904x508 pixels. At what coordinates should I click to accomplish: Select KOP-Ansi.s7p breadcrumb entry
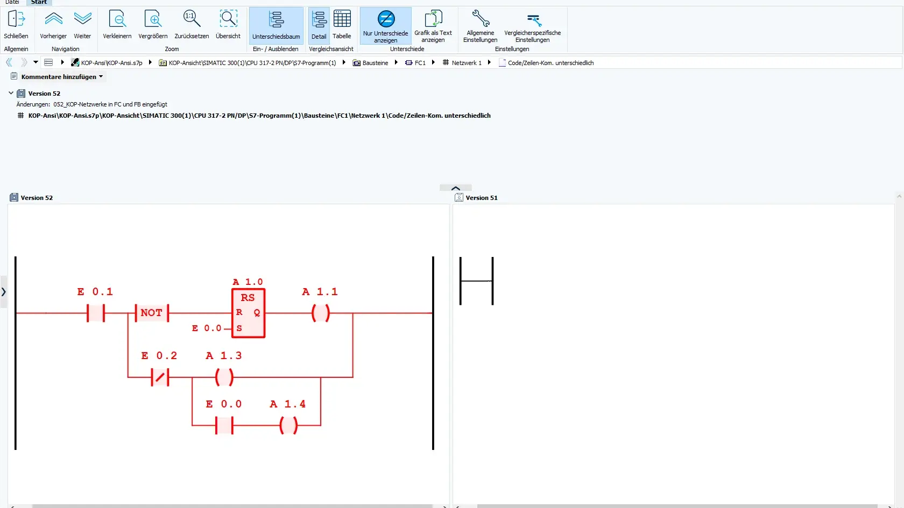pos(107,63)
